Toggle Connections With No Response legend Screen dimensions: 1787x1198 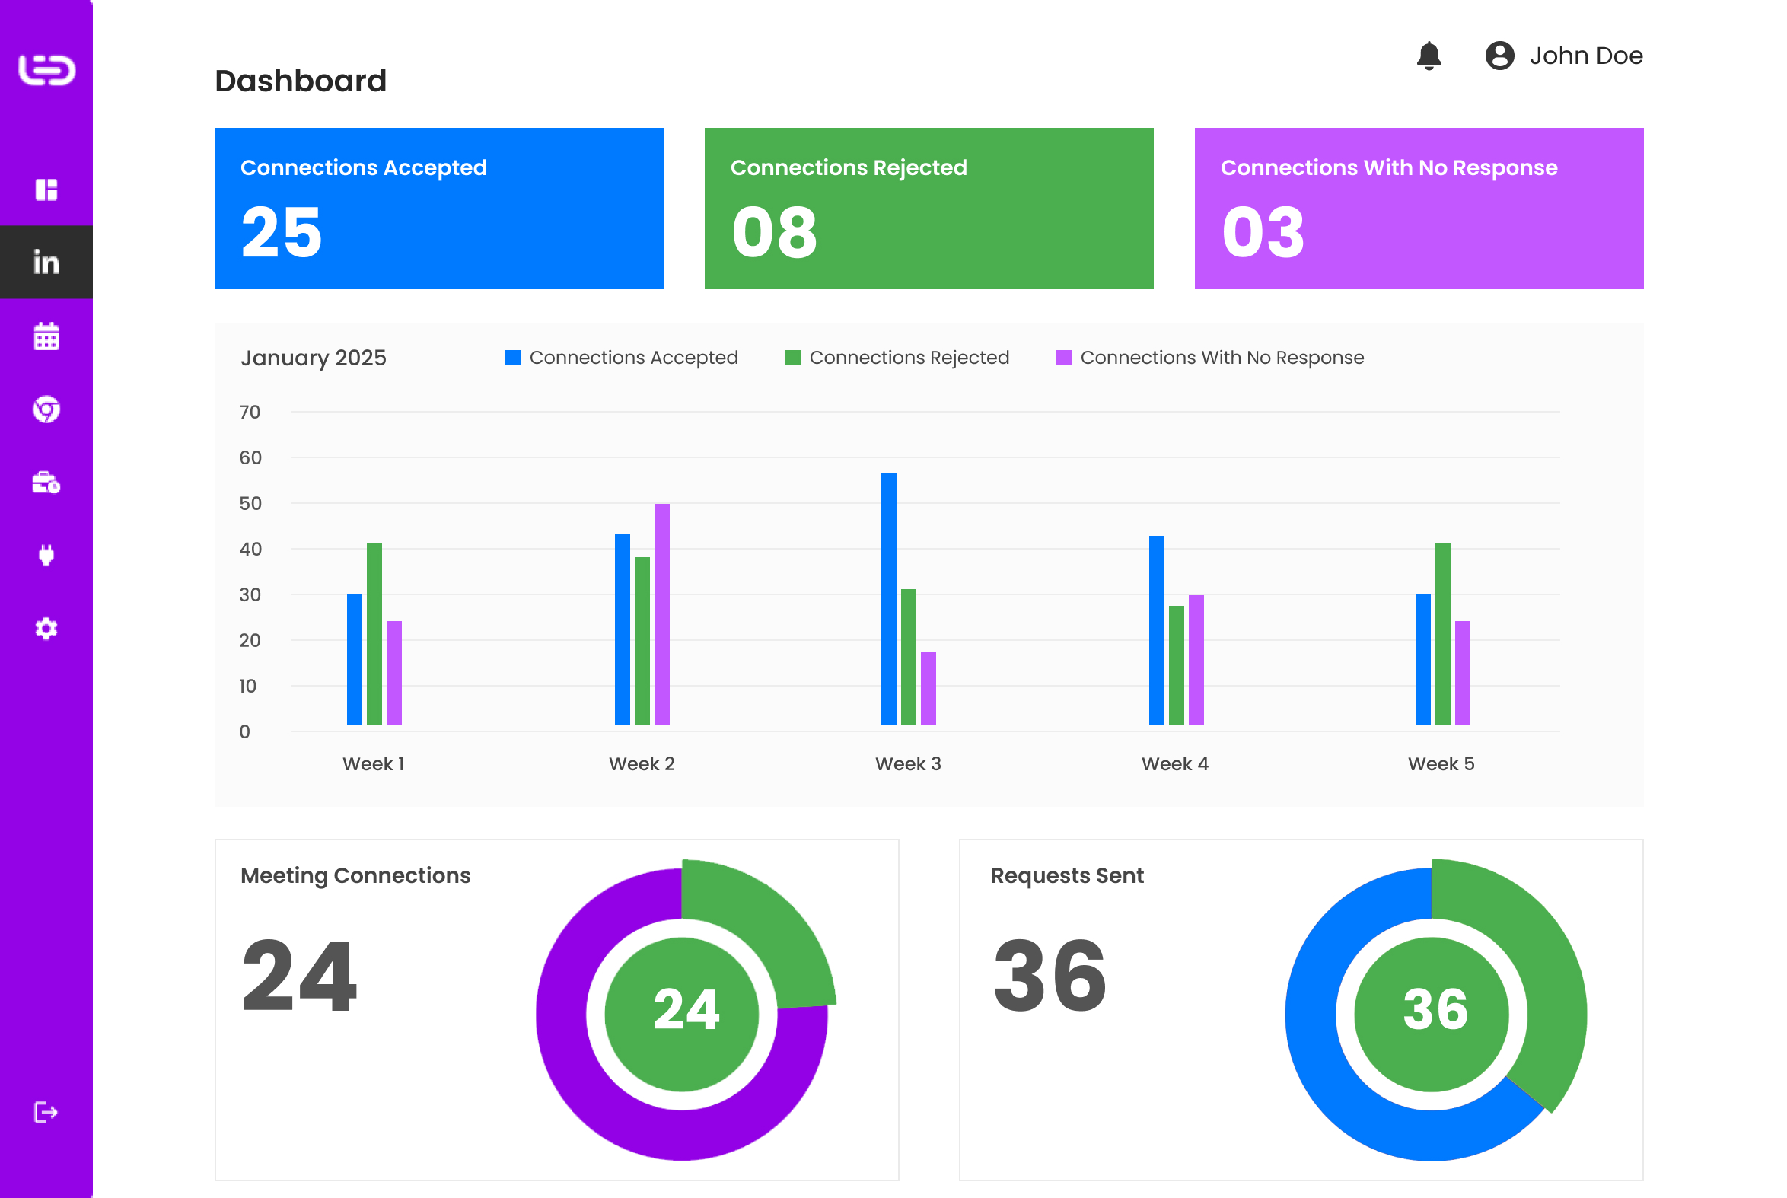click(1210, 358)
